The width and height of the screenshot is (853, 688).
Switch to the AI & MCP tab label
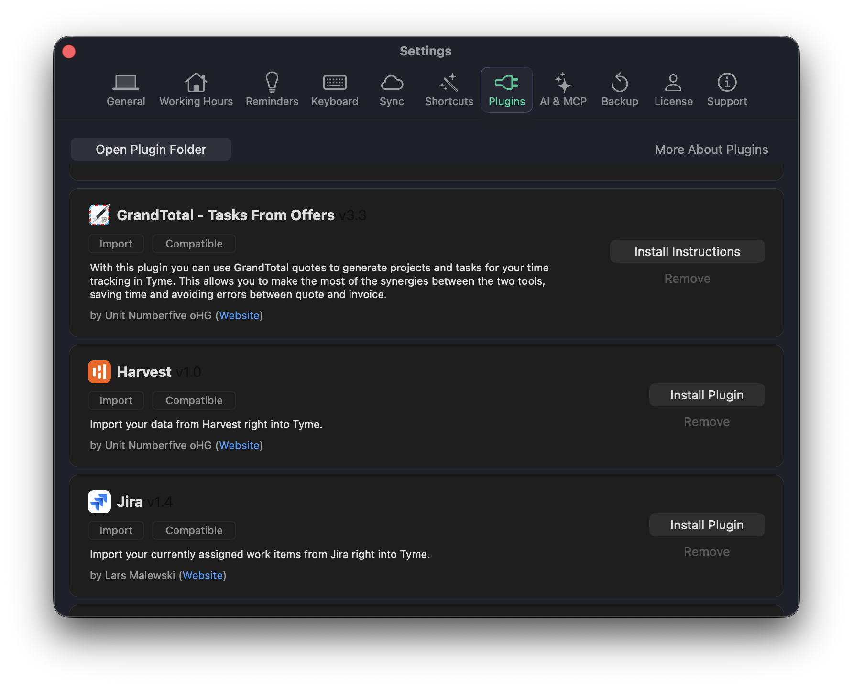(x=563, y=101)
